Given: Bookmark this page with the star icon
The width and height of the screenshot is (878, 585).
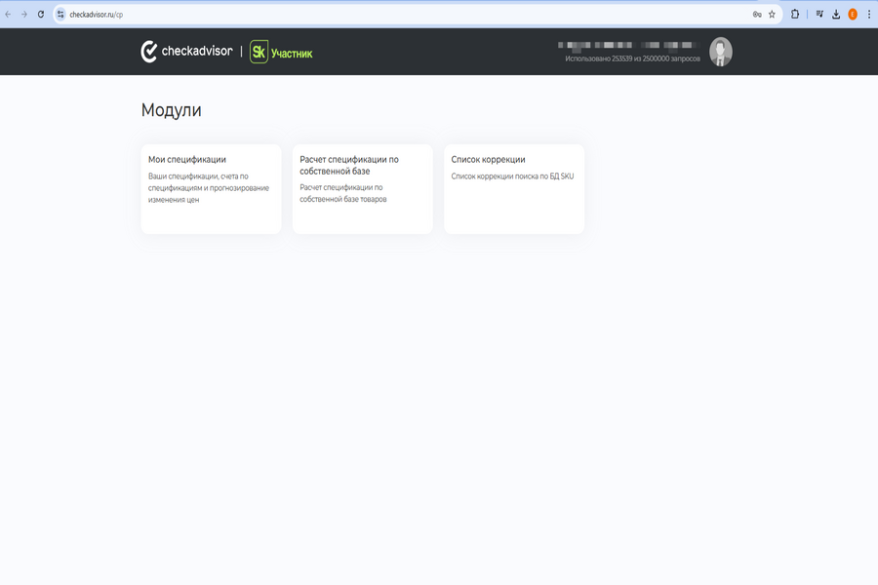Looking at the screenshot, I should pyautogui.click(x=772, y=15).
